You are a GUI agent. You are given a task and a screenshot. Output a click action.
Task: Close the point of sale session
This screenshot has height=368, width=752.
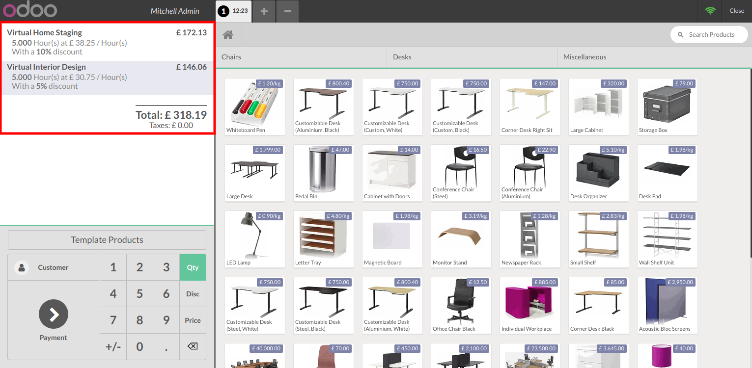pos(736,11)
